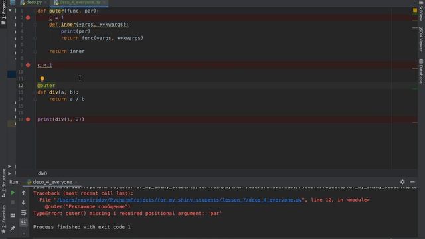
Task: Remove breakpoint on line 17
Action: pyautogui.click(x=28, y=119)
